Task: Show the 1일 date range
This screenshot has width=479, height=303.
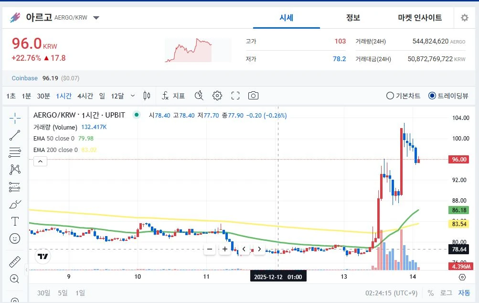Action: (80, 293)
